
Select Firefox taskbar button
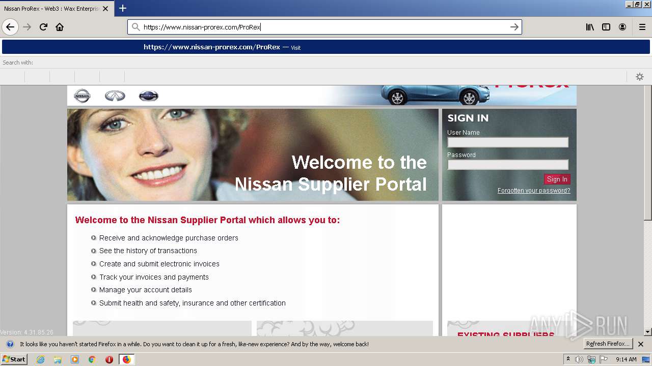(126, 359)
